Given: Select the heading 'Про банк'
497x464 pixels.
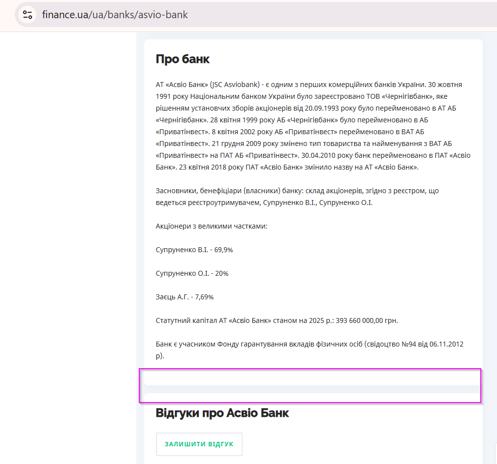Looking at the screenshot, I should click(183, 59).
